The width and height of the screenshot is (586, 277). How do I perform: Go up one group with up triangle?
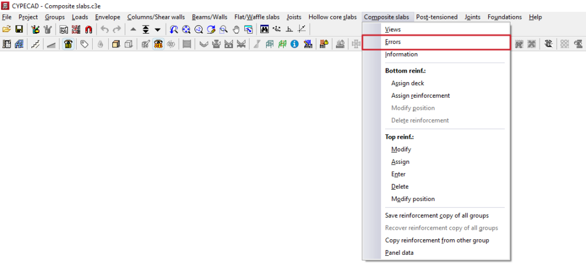pos(133,29)
